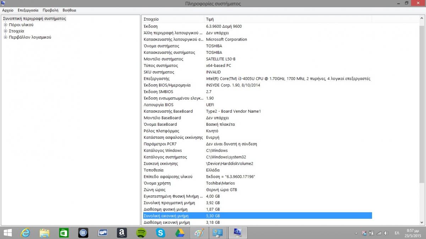Open the Επεξεργασία menu
The image size is (426, 239).
(x=28, y=10)
